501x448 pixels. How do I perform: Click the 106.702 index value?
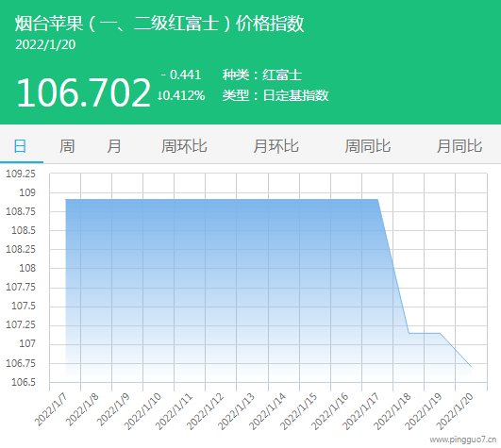tap(83, 92)
